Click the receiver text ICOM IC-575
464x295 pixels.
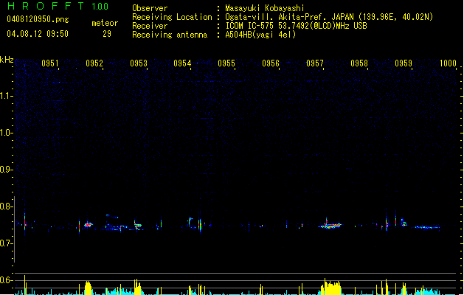249,26
